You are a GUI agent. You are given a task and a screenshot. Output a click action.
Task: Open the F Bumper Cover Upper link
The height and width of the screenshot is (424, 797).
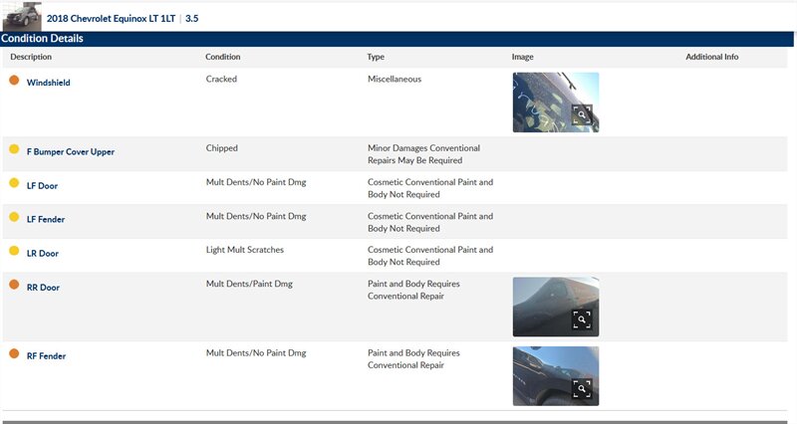click(x=70, y=152)
